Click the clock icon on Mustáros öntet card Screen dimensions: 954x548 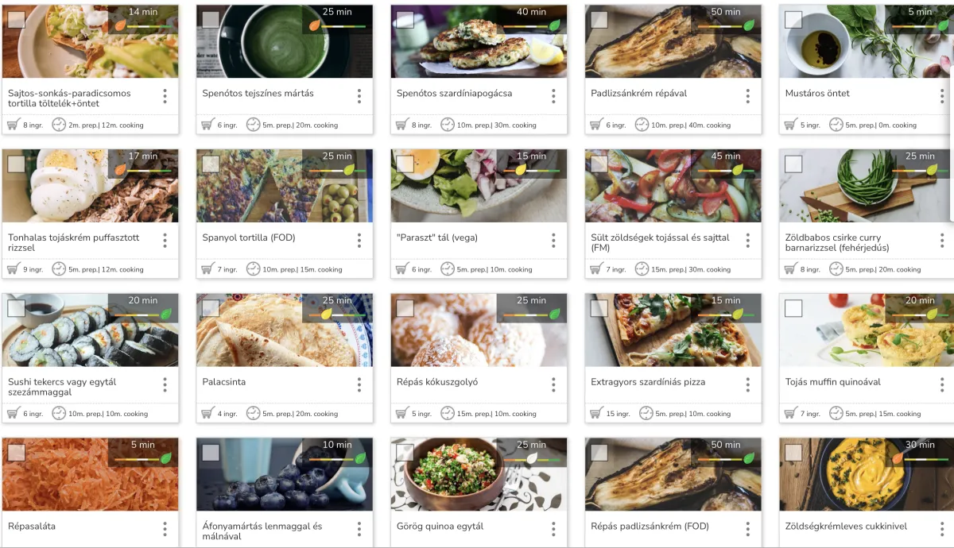click(836, 125)
